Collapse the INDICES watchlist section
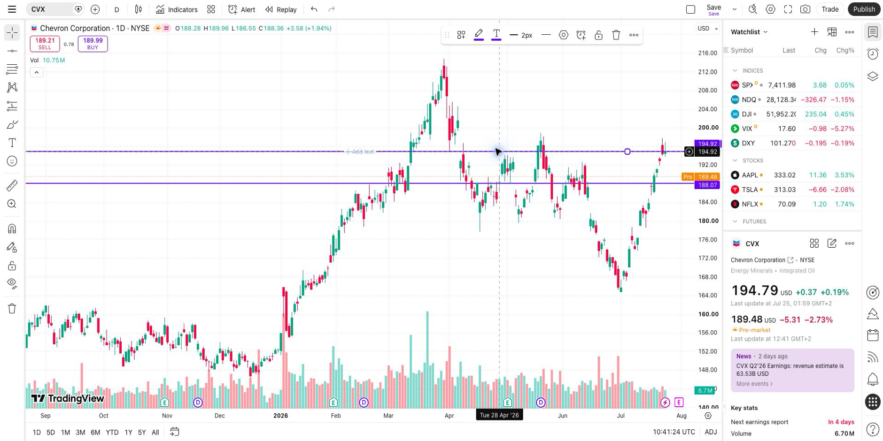The image size is (883, 441). coord(735,71)
